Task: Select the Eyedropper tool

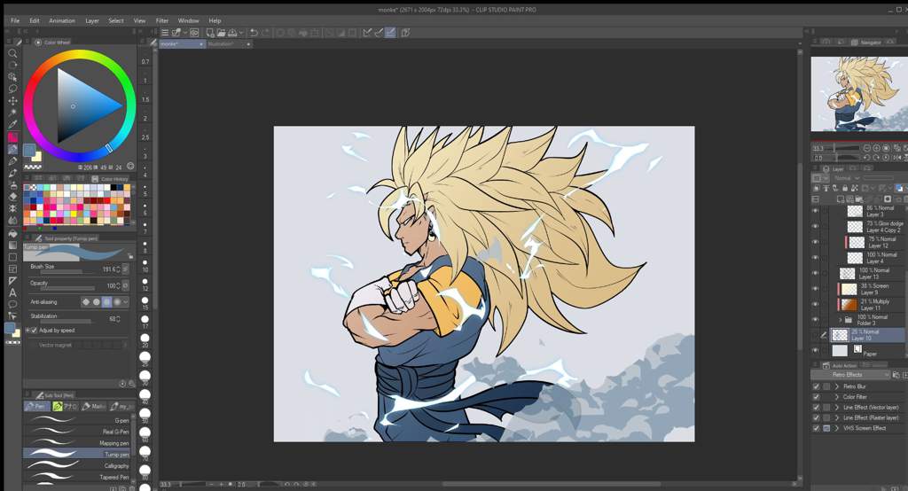Action: tap(12, 124)
